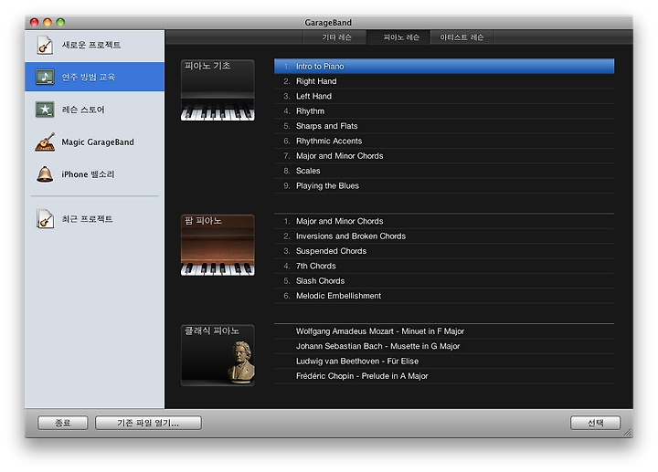Click the 레슨 스토어 star chalkboard icon

(45, 110)
